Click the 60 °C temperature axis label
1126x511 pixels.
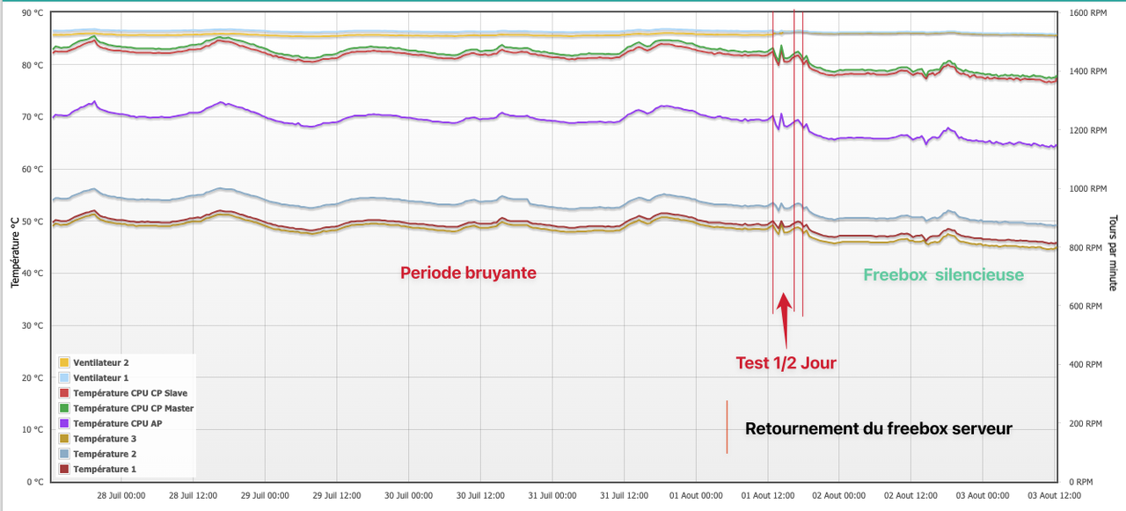tap(33, 170)
